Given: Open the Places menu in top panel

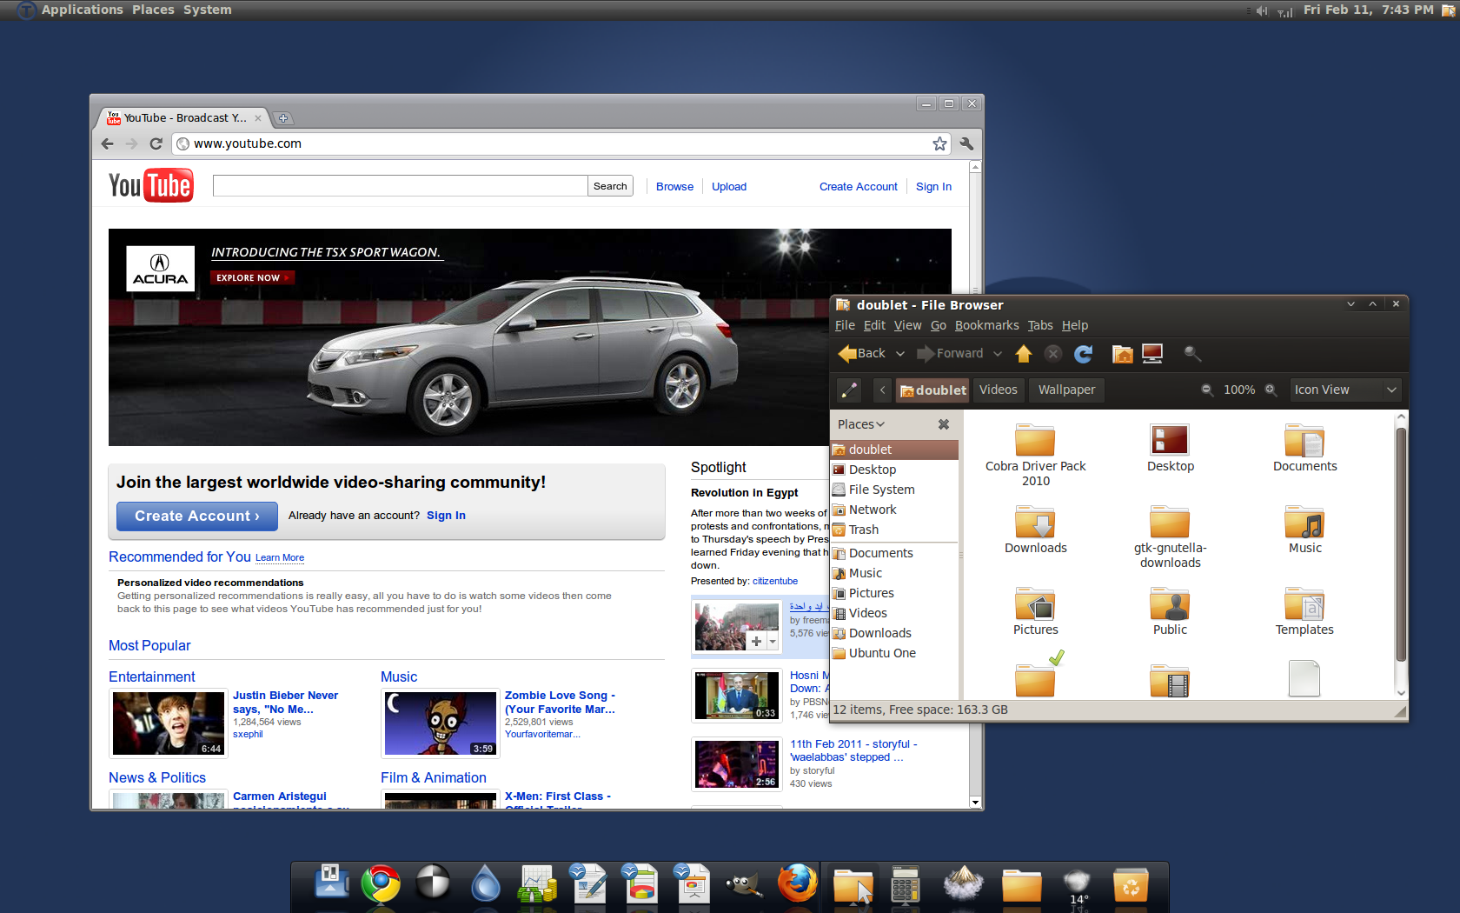Looking at the screenshot, I should 153,10.
